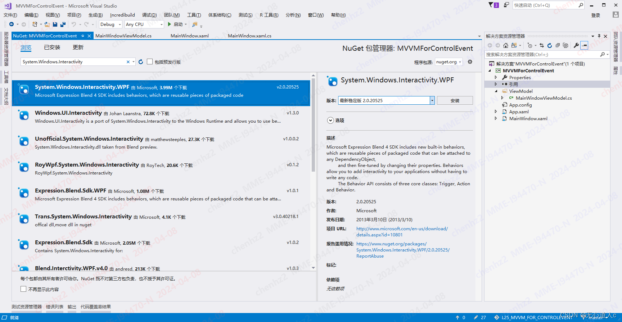622x322 pixels.
Task: Open the ReportAbuse nuget.org link
Action: coord(403,250)
